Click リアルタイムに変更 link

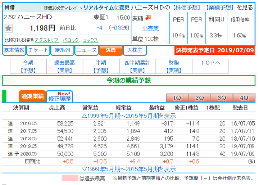click(106, 8)
